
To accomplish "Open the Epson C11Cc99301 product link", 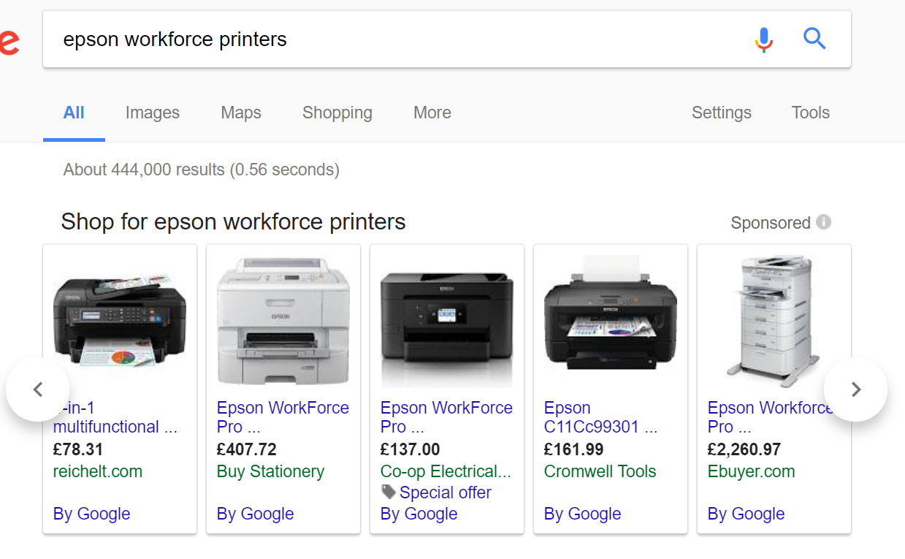I will click(x=600, y=417).
